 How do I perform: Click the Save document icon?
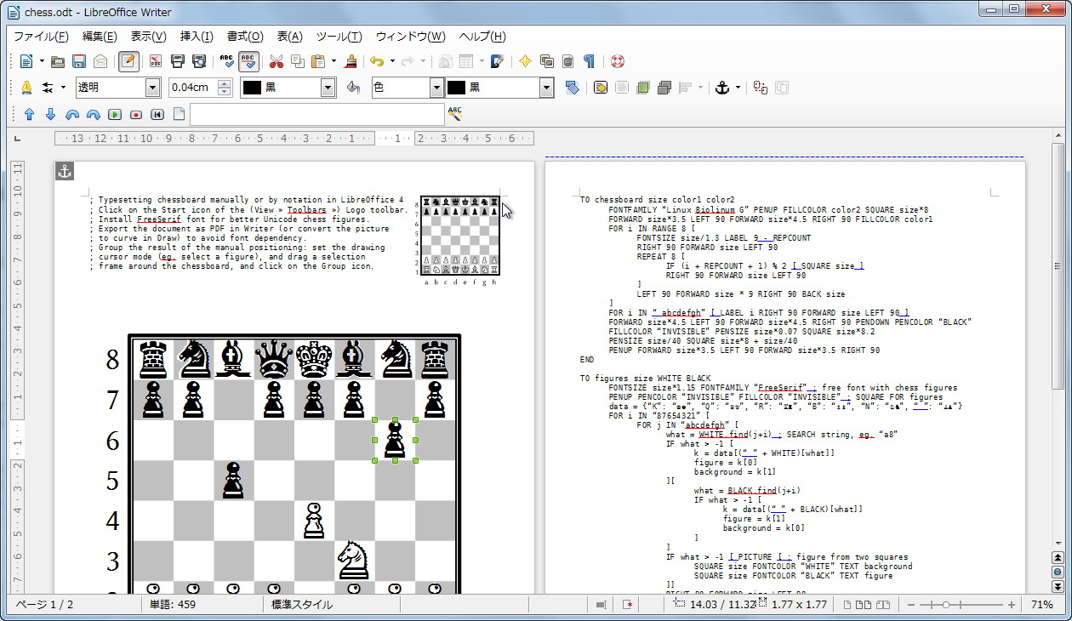[x=79, y=61]
